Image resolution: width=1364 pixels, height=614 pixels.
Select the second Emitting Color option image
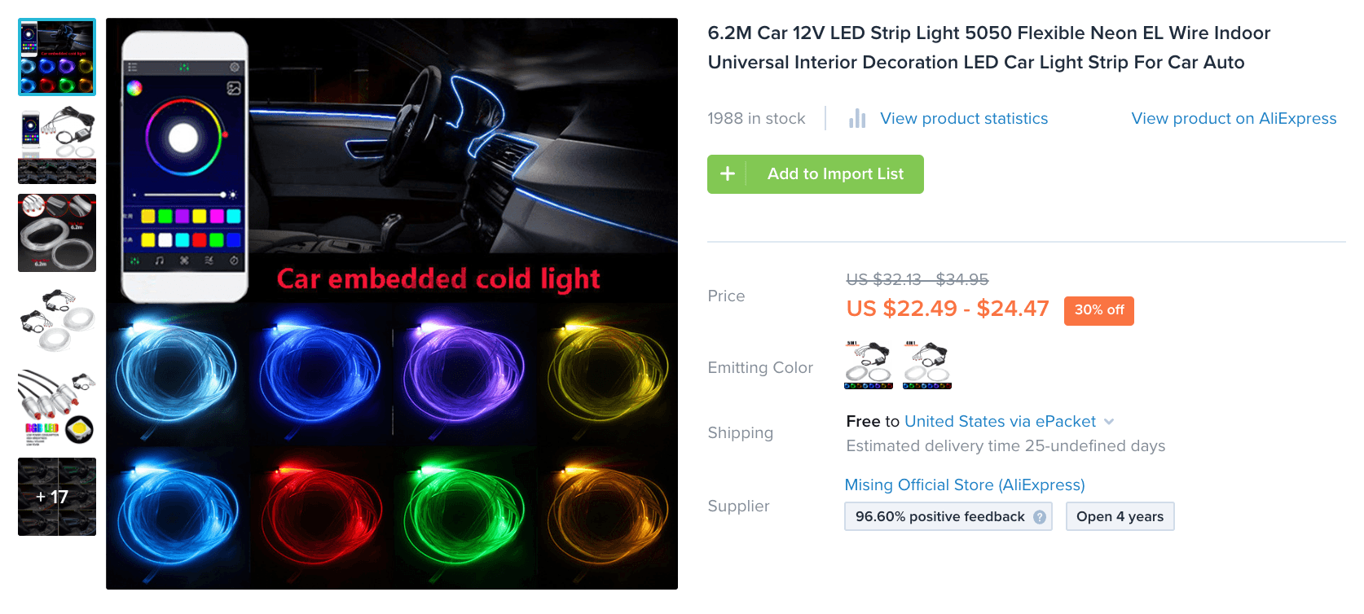pos(927,365)
